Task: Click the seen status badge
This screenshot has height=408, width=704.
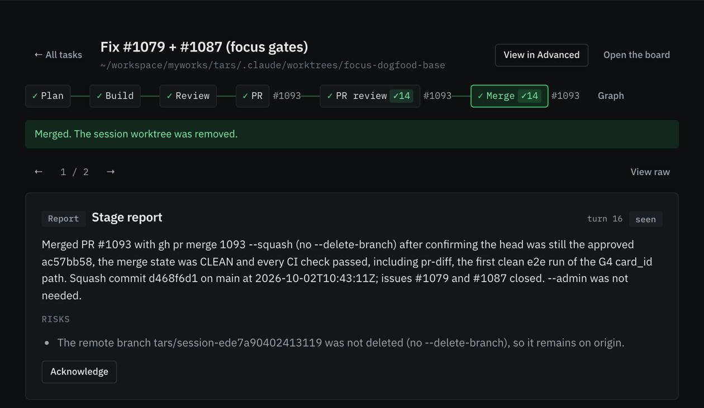Action: point(646,219)
